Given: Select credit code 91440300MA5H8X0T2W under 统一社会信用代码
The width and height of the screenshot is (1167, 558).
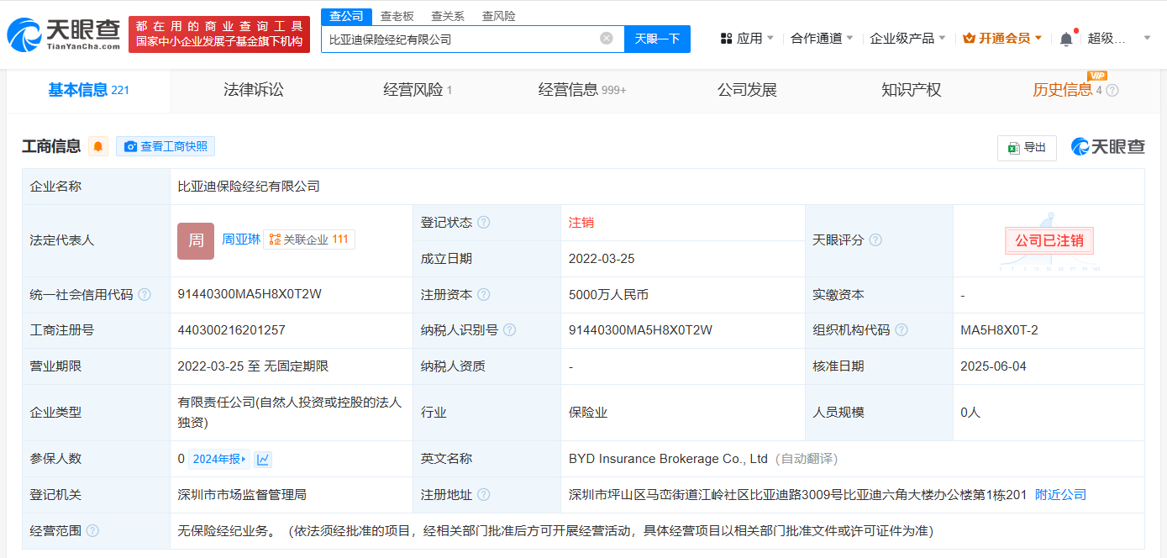Looking at the screenshot, I should tap(250, 294).
